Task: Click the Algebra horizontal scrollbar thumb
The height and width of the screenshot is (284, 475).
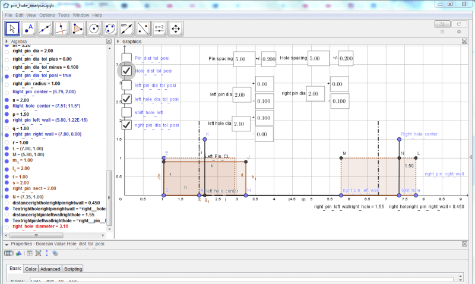Action: click(x=36, y=235)
